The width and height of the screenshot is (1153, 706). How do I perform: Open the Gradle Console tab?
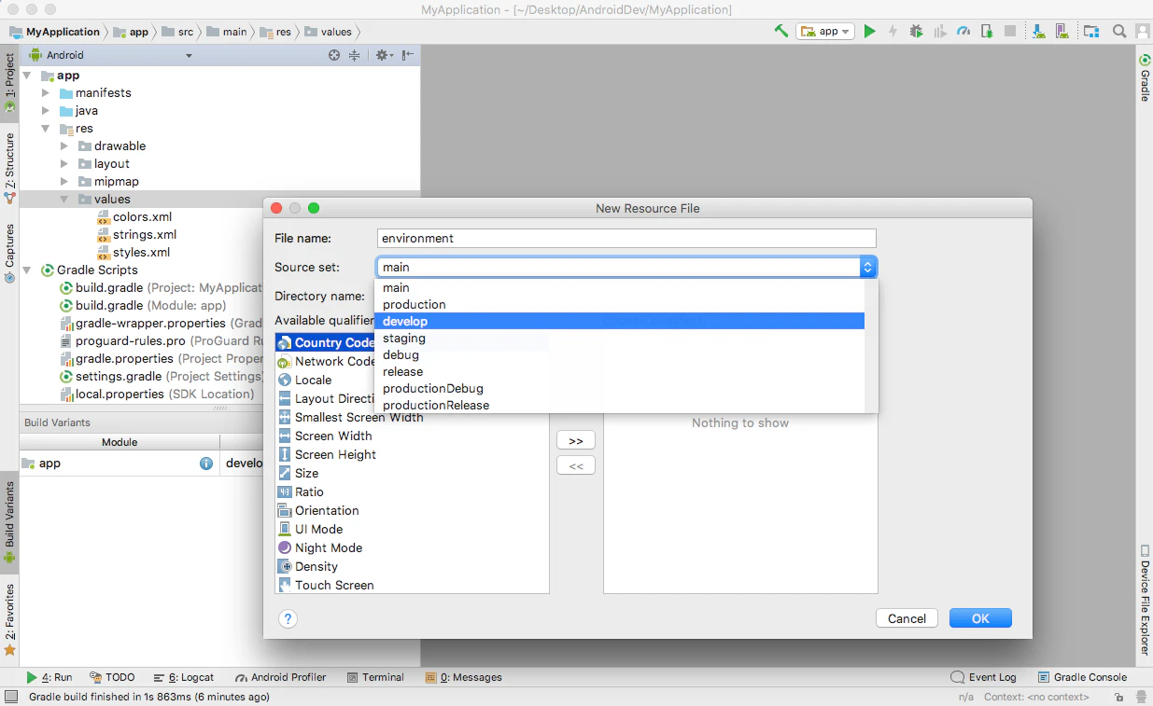point(1082,677)
